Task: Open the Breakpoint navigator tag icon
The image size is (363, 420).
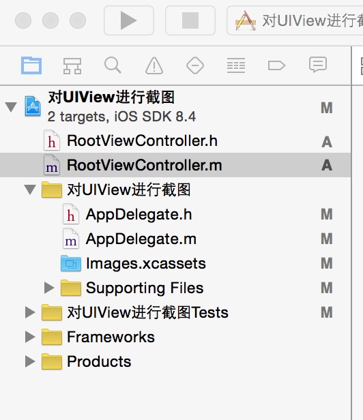Action: point(276,65)
